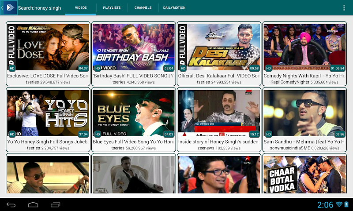Tap 'zeenews 102,539 views' text
This screenshot has height=211, width=353.
pos(219,148)
